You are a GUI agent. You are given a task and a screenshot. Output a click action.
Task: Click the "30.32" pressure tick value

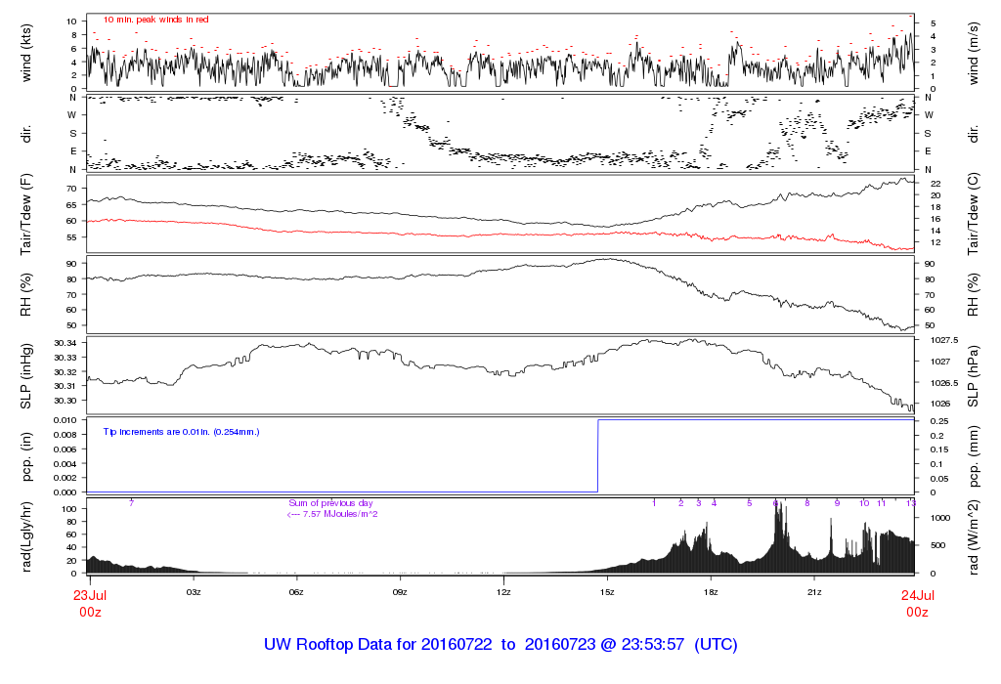65,372
